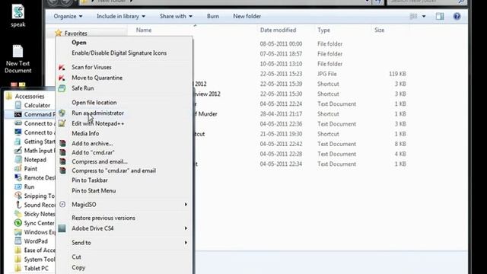Click the Burn toolbar button

pos(213,16)
